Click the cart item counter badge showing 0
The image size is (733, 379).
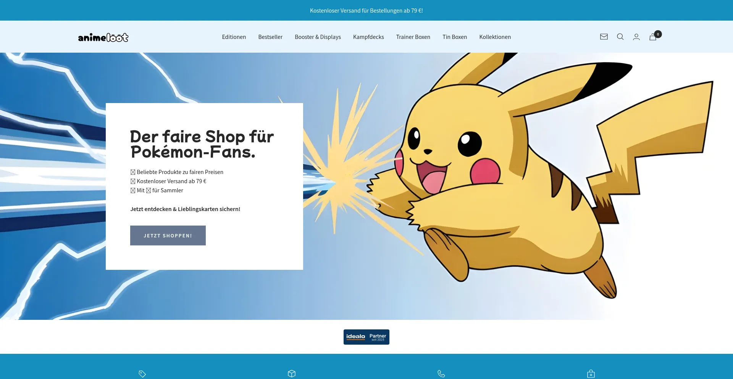tap(658, 34)
